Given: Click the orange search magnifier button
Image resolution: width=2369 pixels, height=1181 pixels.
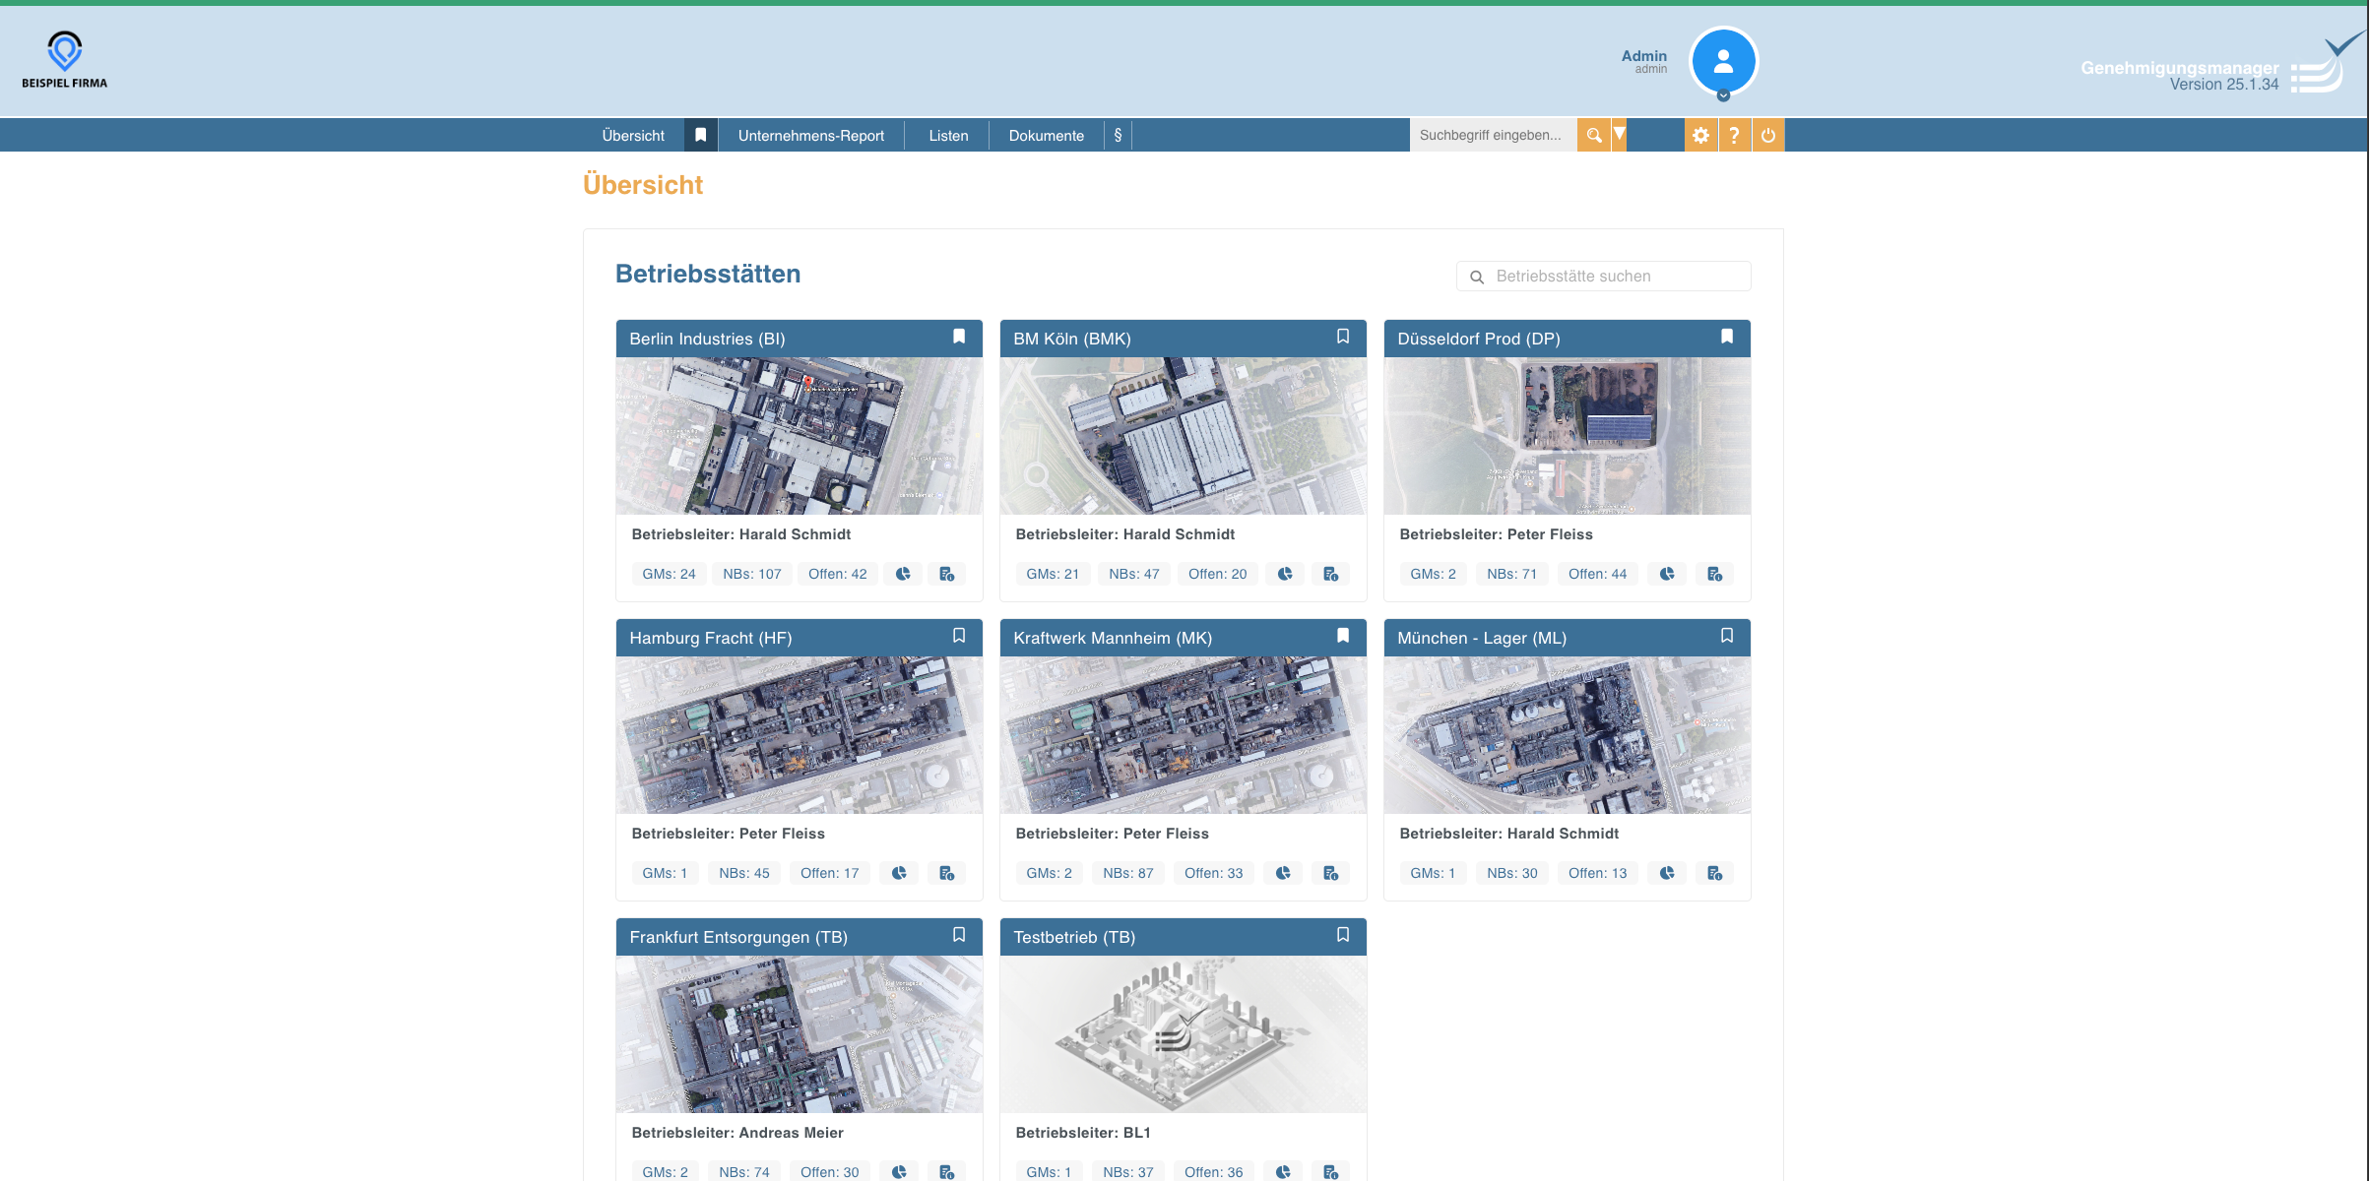Looking at the screenshot, I should [1593, 135].
